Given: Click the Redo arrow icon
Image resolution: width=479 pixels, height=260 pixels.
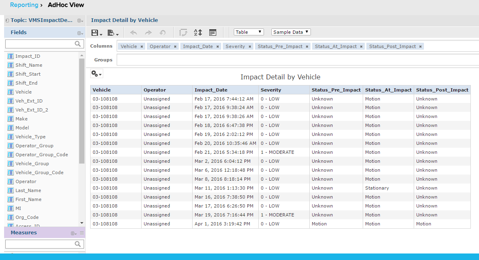Looking at the screenshot, I should (148, 33).
